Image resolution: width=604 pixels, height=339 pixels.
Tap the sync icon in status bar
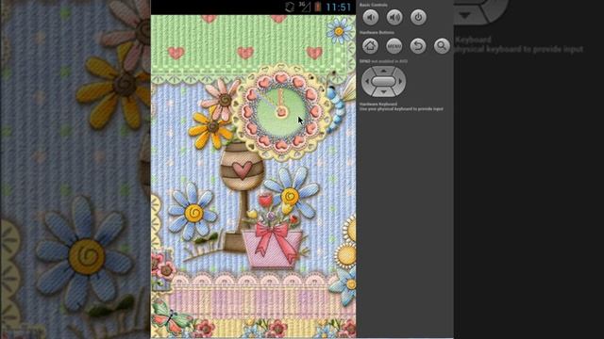click(290, 7)
